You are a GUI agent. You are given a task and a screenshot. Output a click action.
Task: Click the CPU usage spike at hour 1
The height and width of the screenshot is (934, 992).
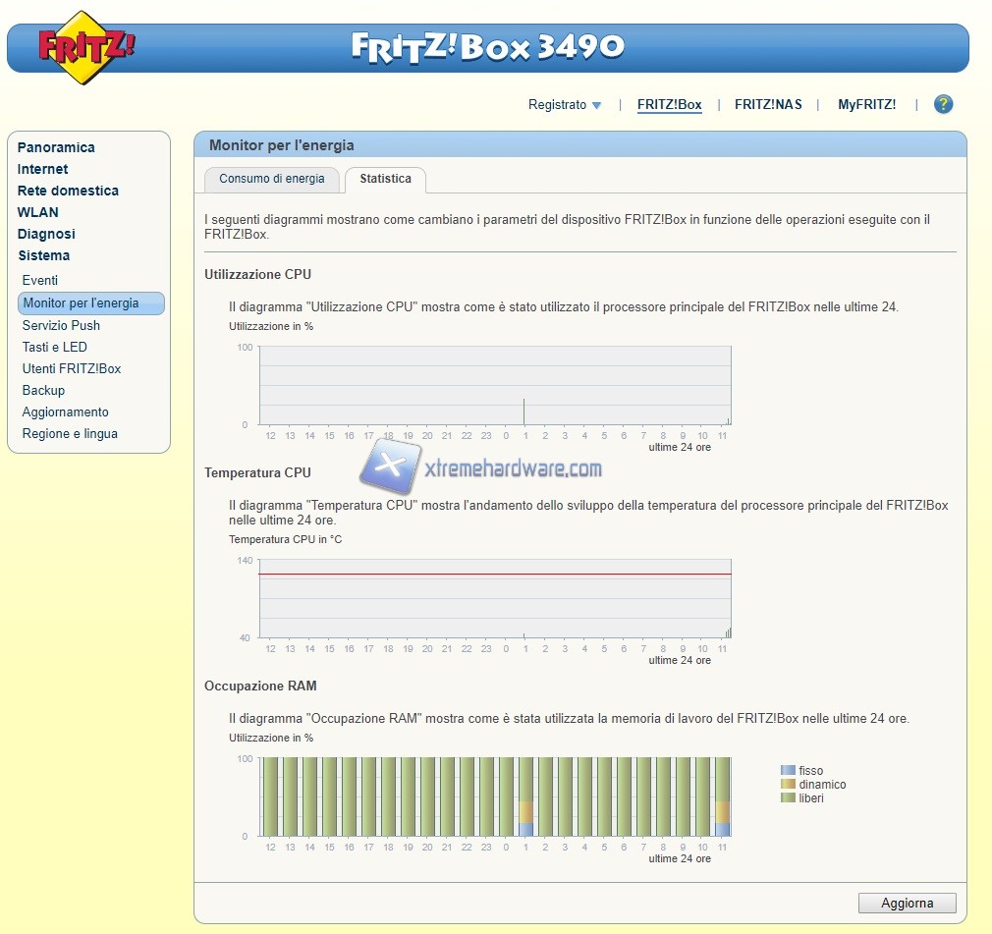point(524,412)
